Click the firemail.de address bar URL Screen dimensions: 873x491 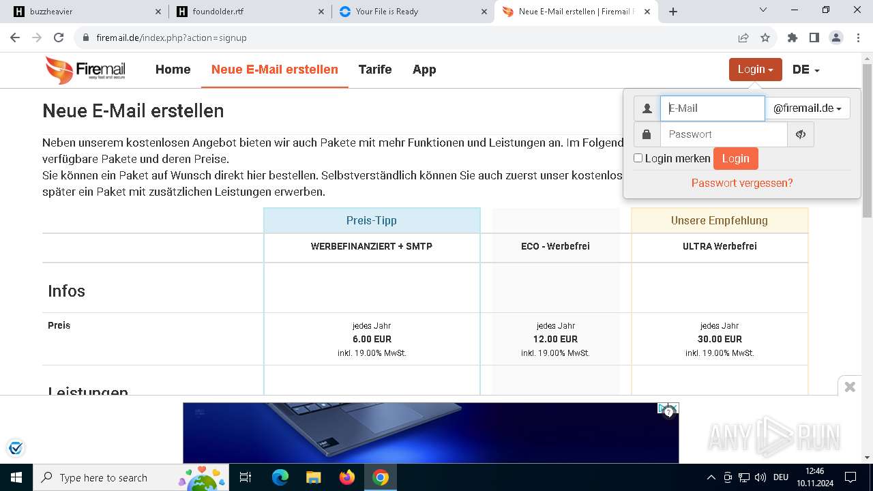[x=172, y=38]
